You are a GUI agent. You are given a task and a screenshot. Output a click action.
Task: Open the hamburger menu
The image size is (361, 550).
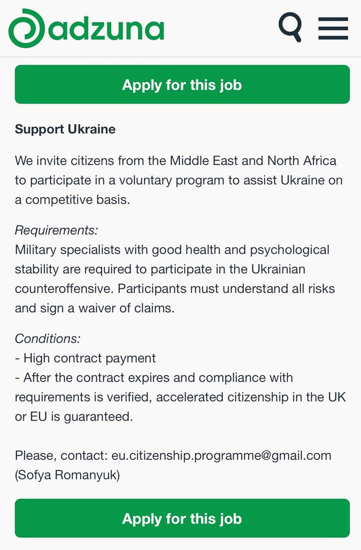coord(333,28)
